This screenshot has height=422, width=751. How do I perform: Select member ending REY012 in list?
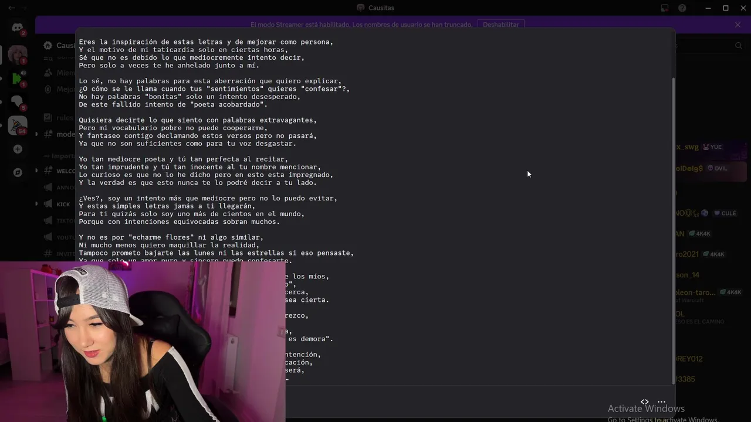(x=689, y=359)
